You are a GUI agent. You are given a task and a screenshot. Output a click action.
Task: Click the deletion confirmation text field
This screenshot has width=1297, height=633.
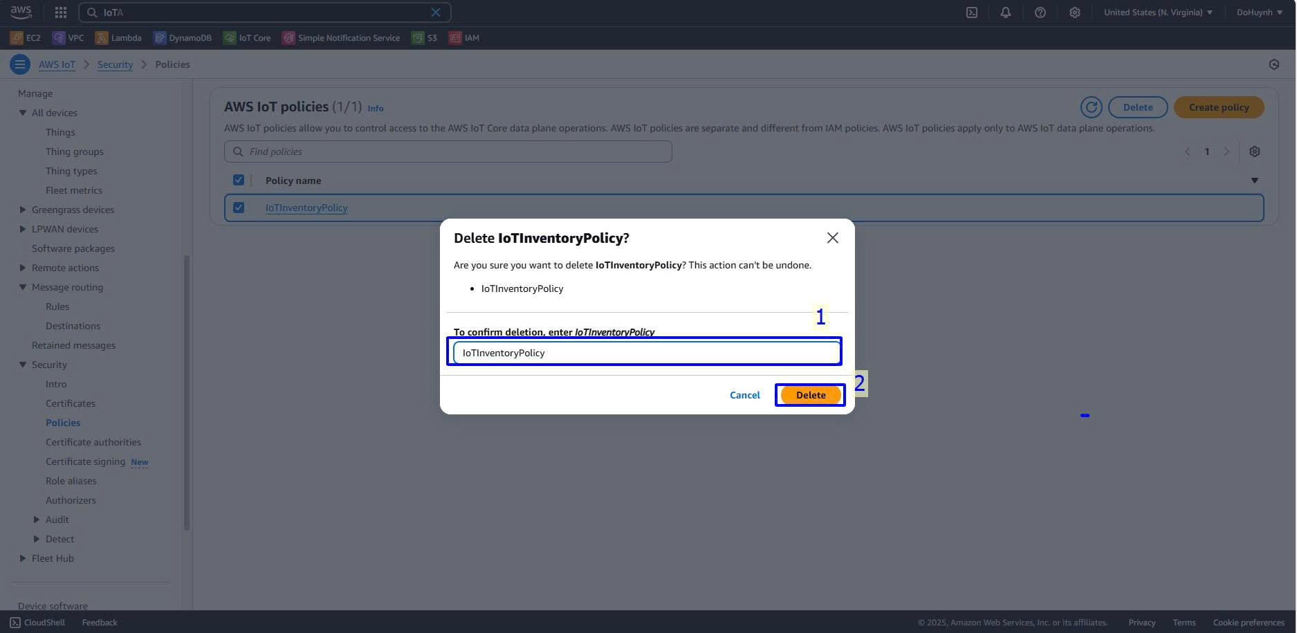(645, 353)
